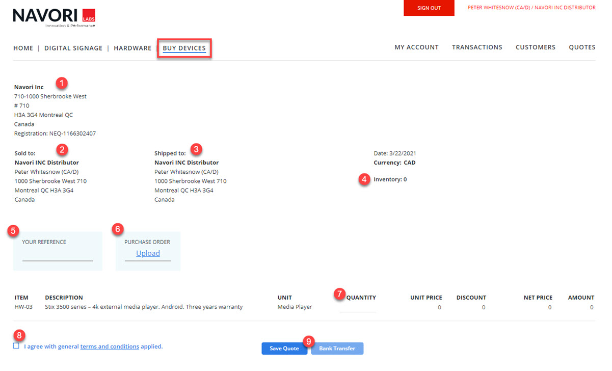Click the purchase order Upload link
The height and width of the screenshot is (371, 612).
click(148, 254)
